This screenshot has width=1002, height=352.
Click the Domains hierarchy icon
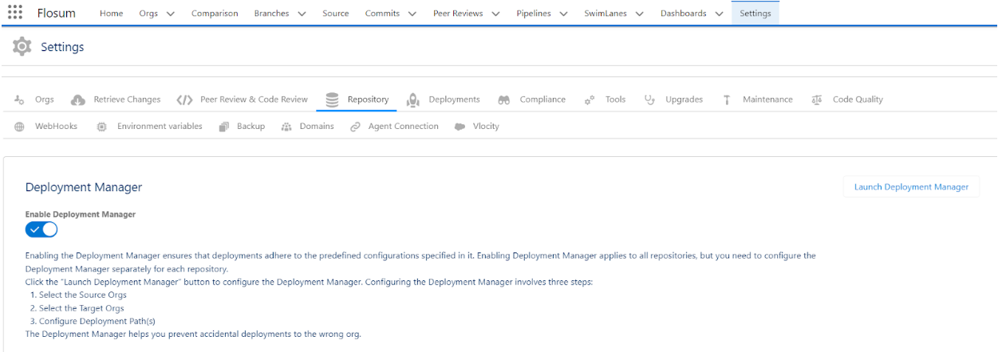287,127
